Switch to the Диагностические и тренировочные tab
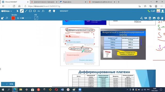 (44, 2)
